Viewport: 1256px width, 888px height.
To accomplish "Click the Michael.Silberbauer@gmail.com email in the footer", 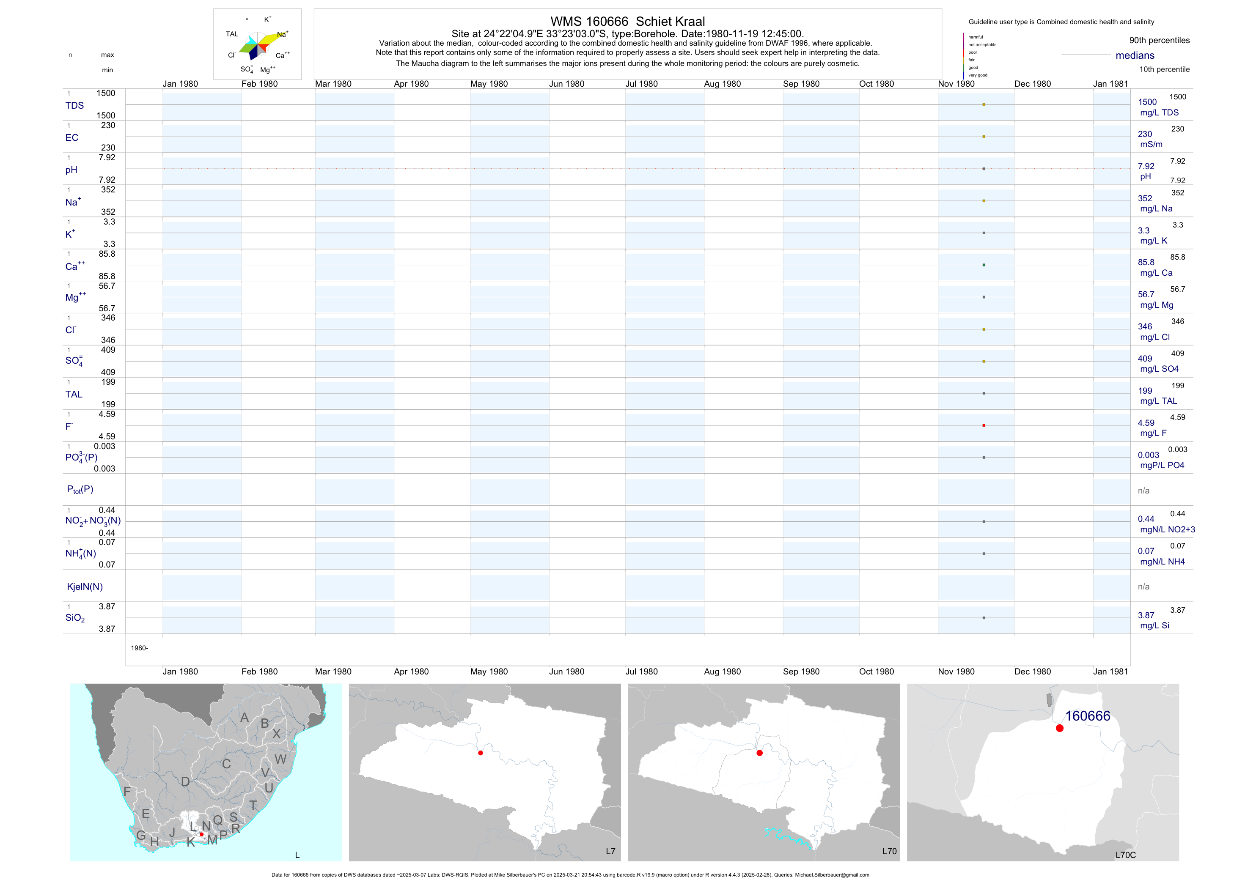I will [x=832, y=875].
